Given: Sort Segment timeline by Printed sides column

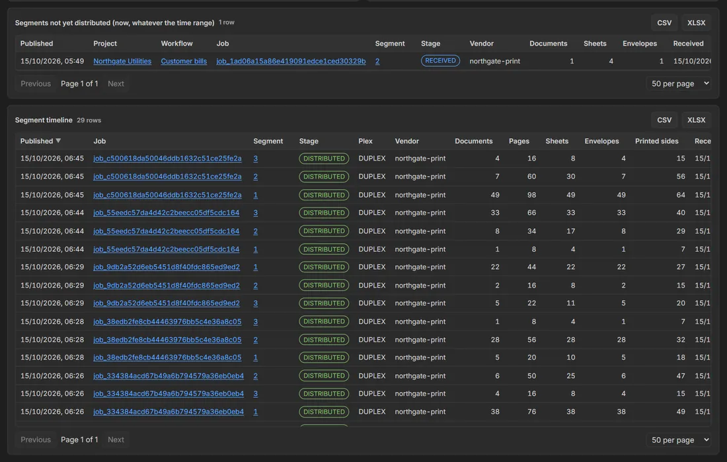Looking at the screenshot, I should (x=656, y=141).
